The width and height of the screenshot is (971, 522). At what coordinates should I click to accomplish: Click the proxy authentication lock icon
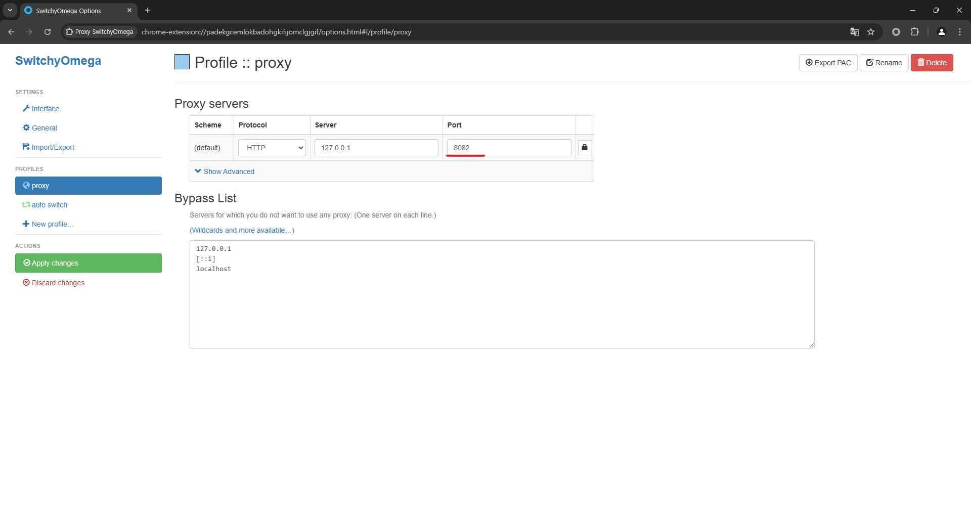coord(585,148)
